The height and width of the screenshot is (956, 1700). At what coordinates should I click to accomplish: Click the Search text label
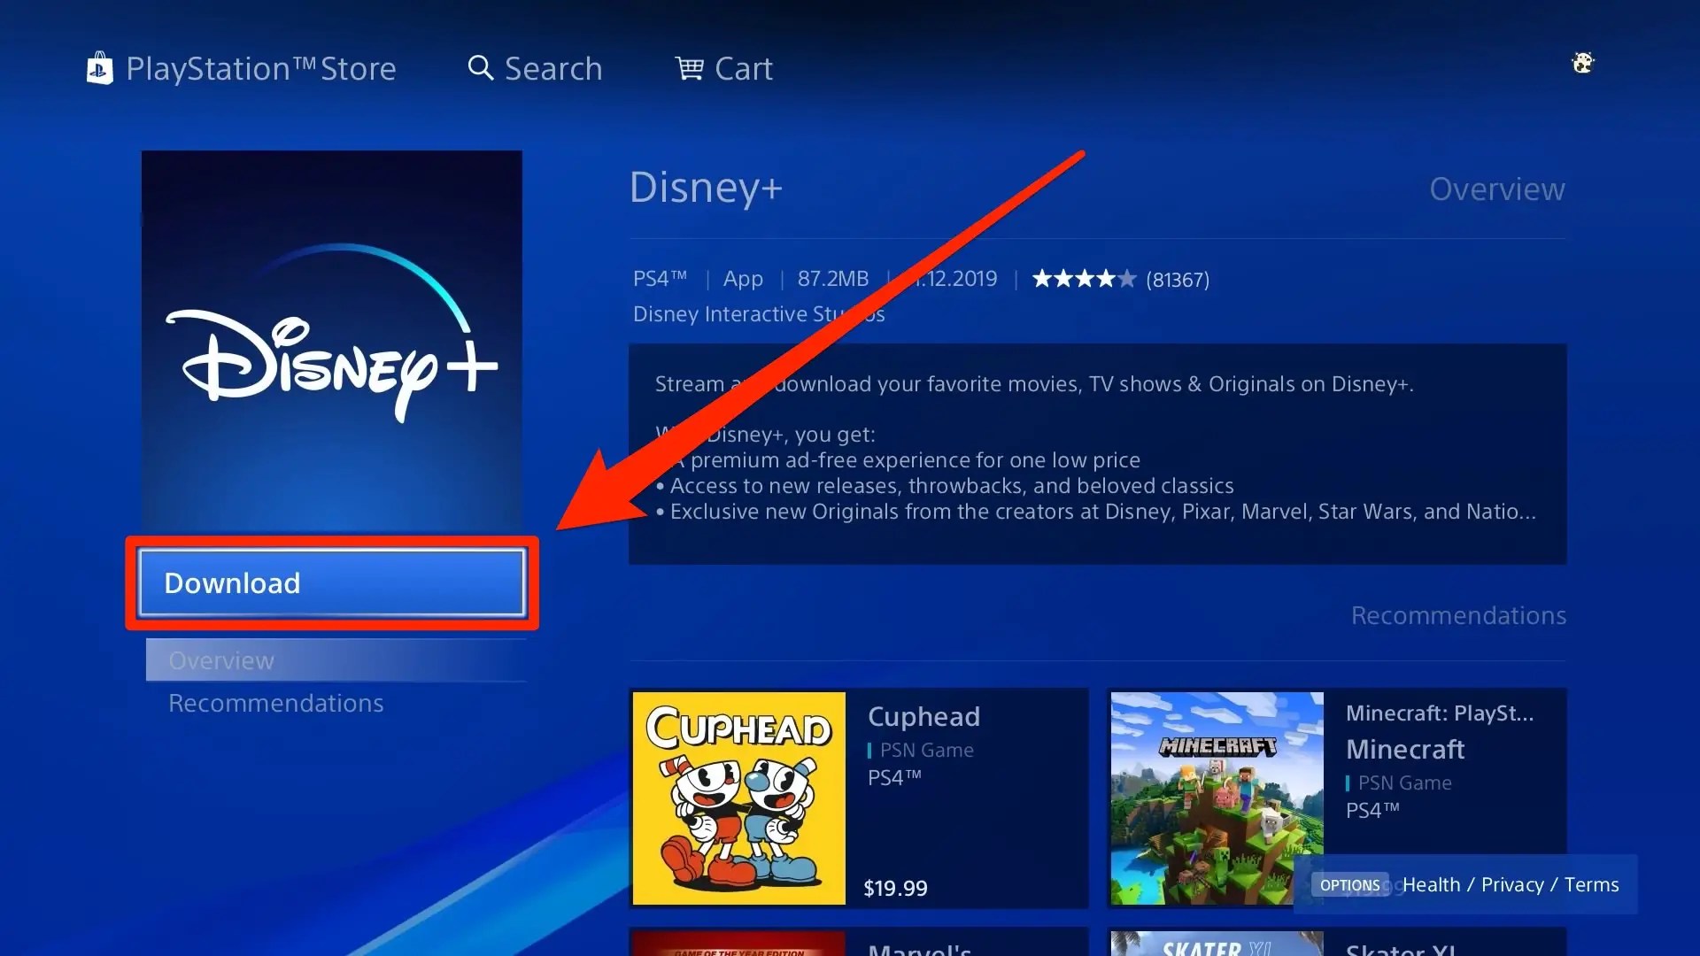tap(553, 68)
